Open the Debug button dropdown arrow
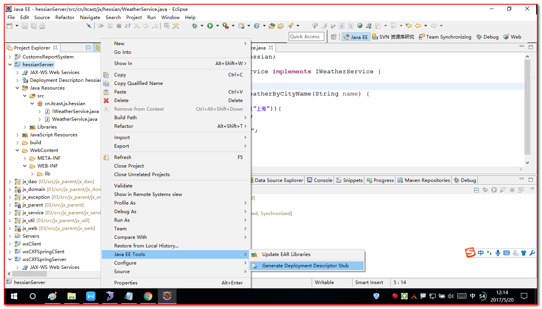The height and width of the screenshot is (309, 542). 202,26
